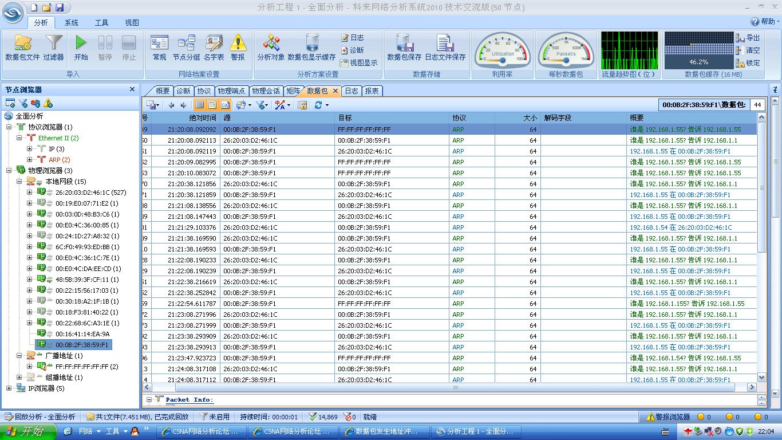Switch to the 系统 ribbon tab
The width and height of the screenshot is (782, 440).
pyautogui.click(x=72, y=23)
